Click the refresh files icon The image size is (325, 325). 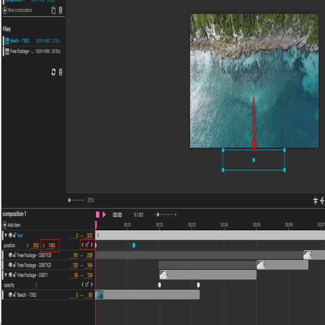click(x=54, y=72)
